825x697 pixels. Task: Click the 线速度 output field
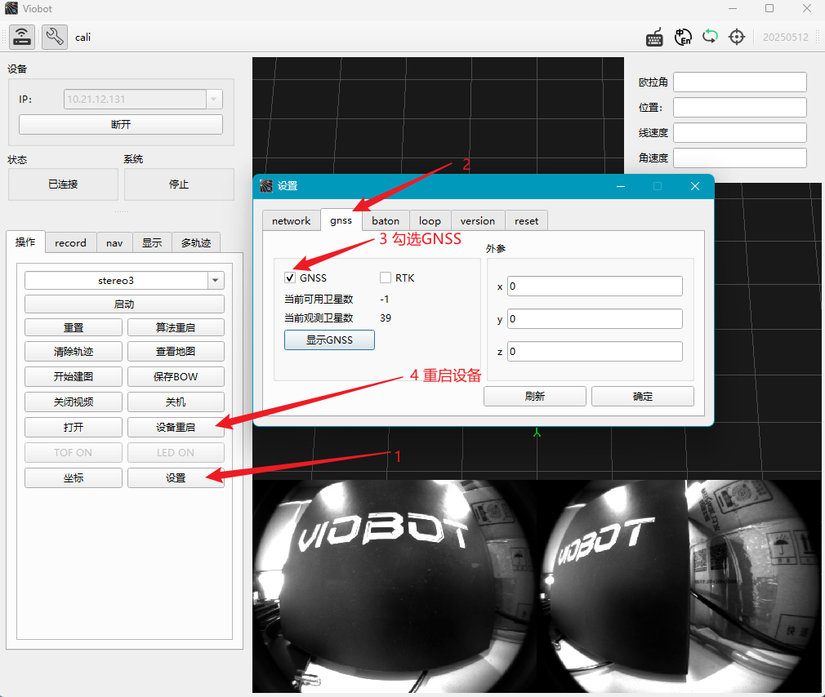pos(740,132)
